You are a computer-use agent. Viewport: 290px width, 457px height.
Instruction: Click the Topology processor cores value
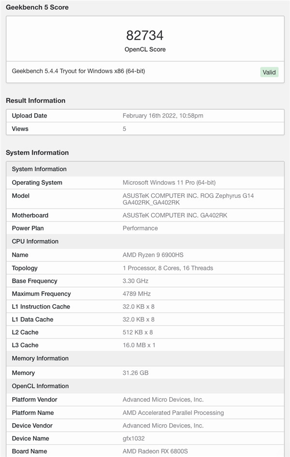pos(168,268)
